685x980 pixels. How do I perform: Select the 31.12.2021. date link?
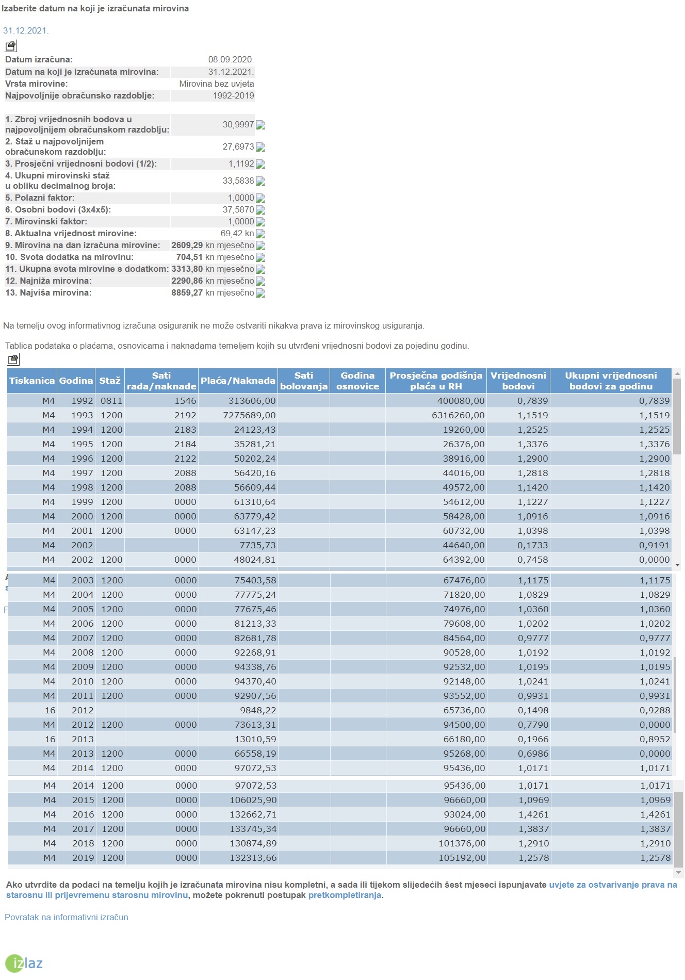[x=26, y=30]
